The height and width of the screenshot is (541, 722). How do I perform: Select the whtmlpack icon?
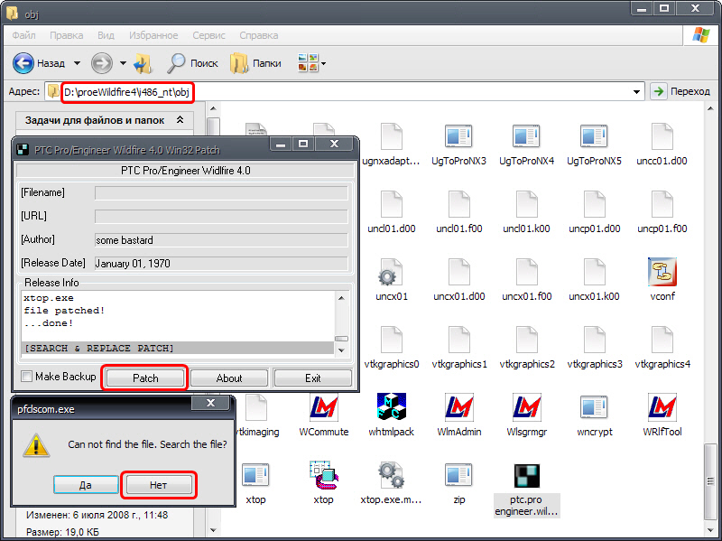click(x=392, y=407)
